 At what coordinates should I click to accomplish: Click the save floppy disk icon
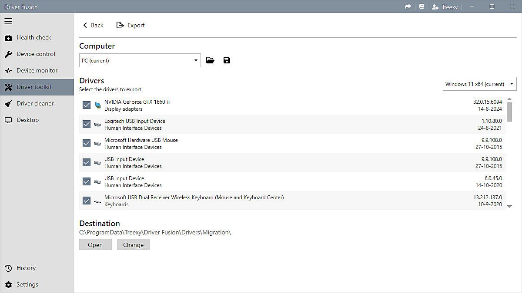(x=227, y=60)
